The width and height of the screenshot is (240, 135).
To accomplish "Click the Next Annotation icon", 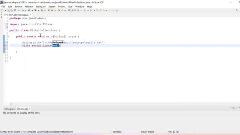I will coord(85,10).
